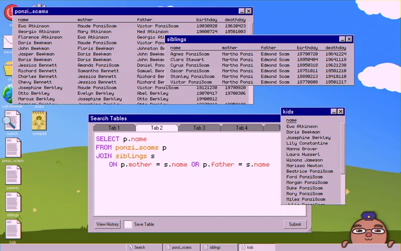Screen dimensions: 401x251
Task: Open the parents file icon on desktop
Action: [13, 175]
